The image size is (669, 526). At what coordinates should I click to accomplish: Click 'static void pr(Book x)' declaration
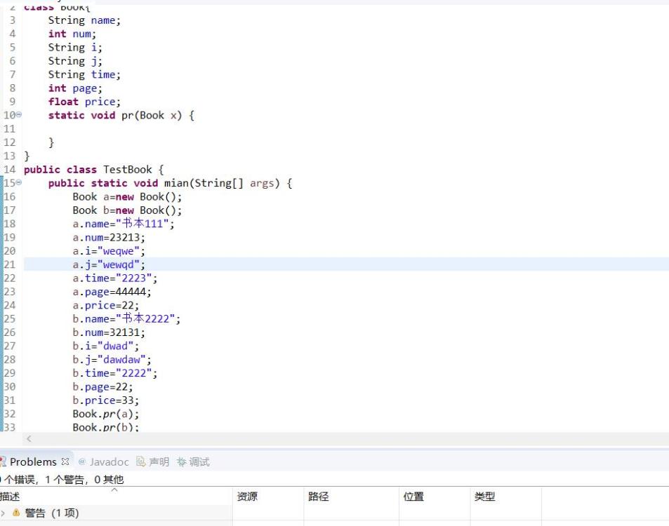point(114,115)
